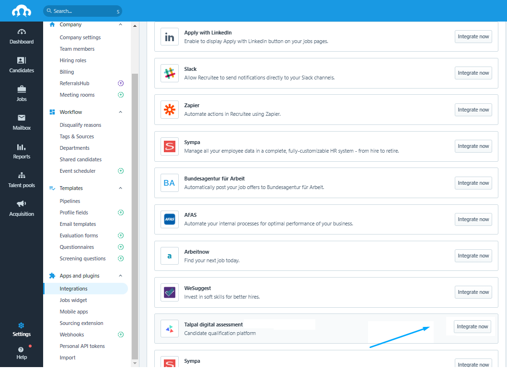Click the Slack integration logo
The image size is (507, 369).
[x=170, y=73]
